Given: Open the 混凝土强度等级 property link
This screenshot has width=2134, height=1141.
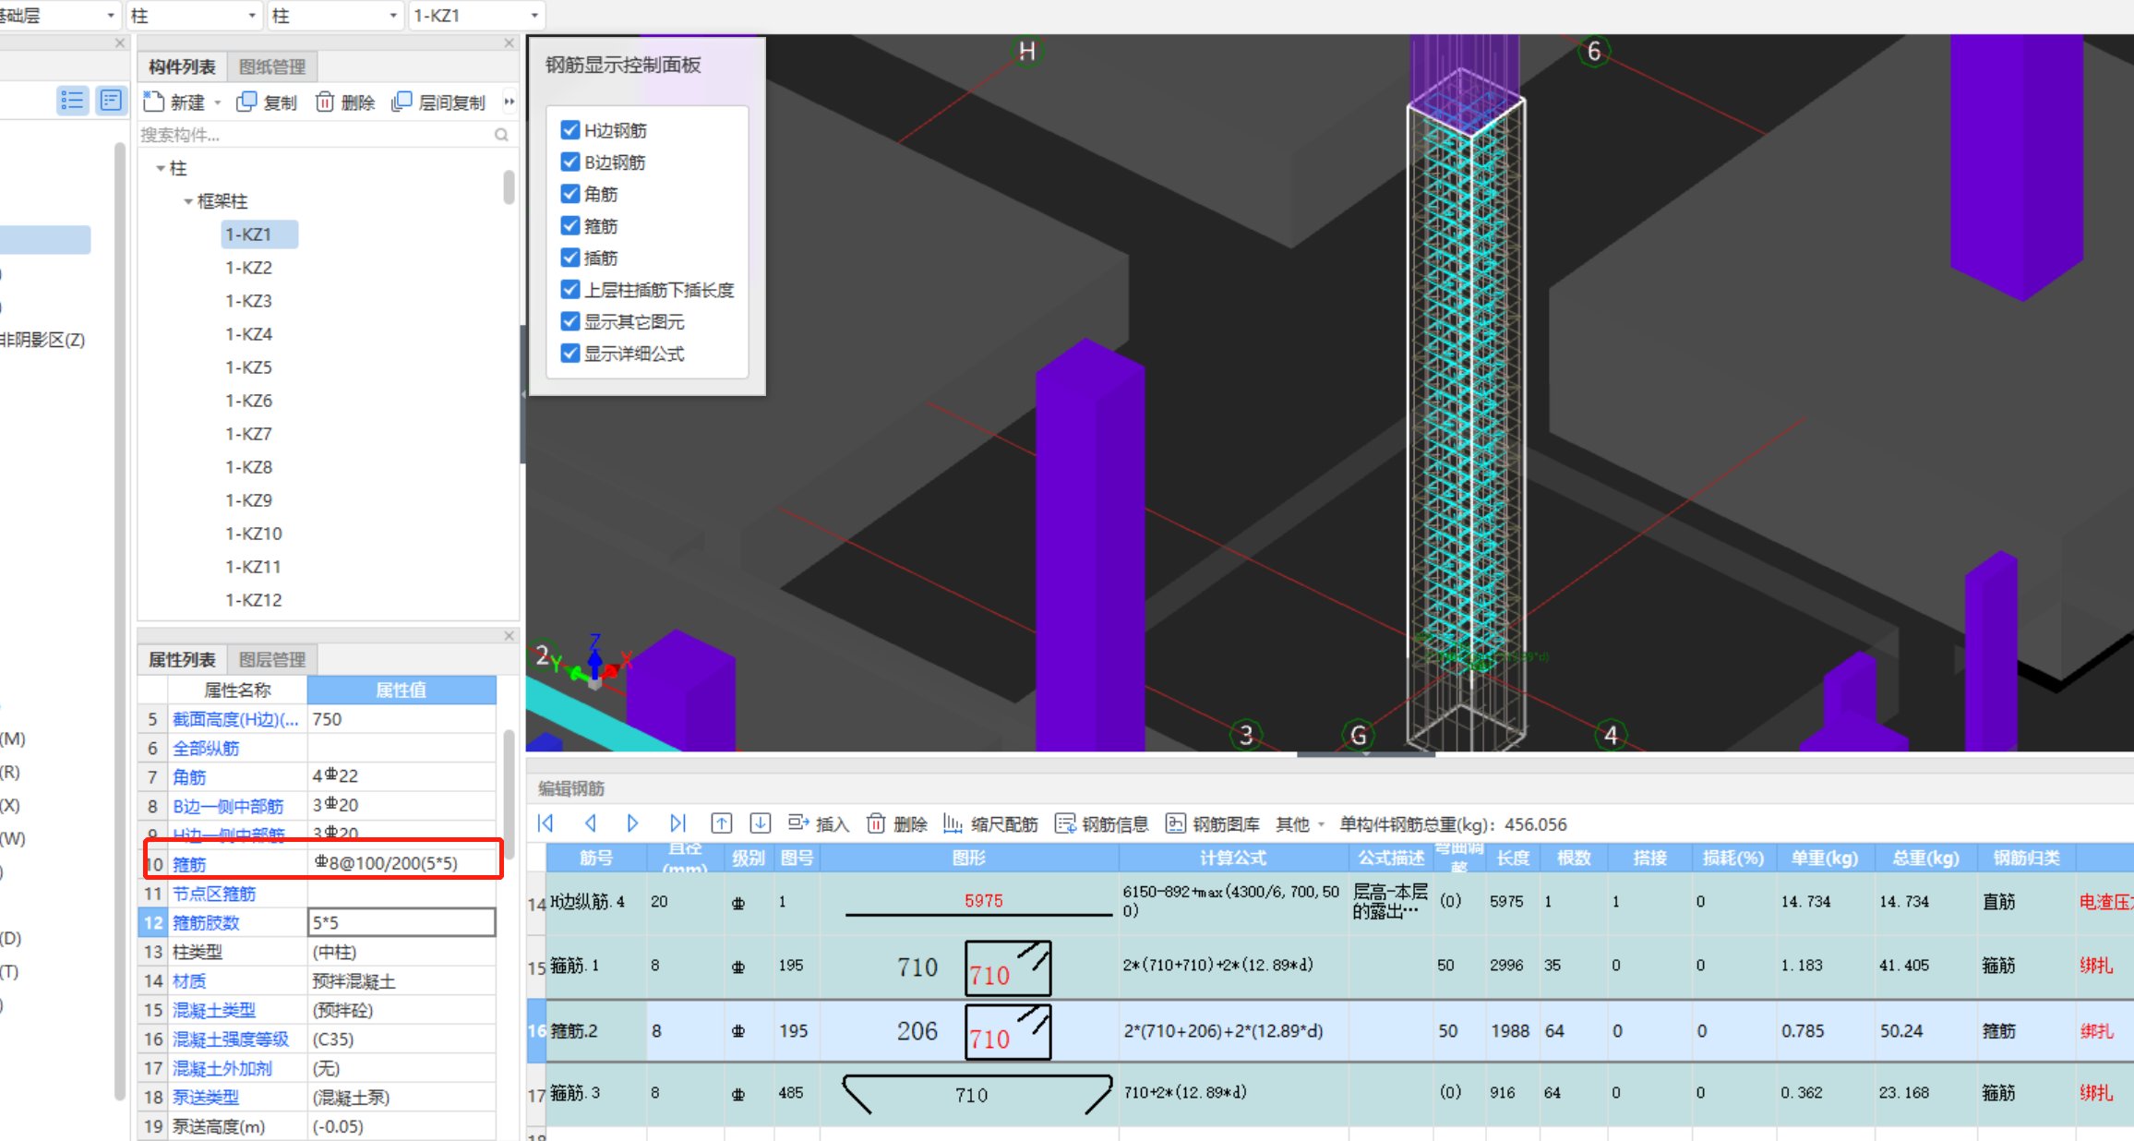Looking at the screenshot, I should pyautogui.click(x=231, y=1039).
